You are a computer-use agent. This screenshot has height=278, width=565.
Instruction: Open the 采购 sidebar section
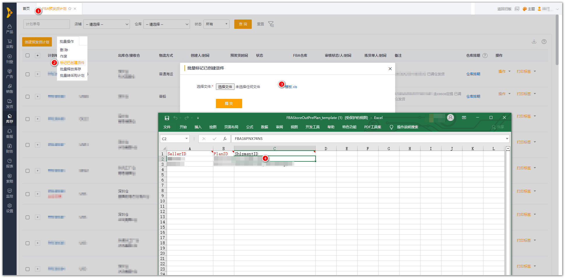click(x=10, y=44)
